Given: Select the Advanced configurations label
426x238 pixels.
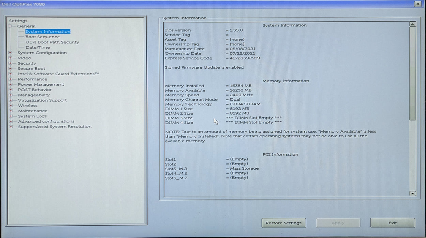Looking at the screenshot, I should click(46, 121).
